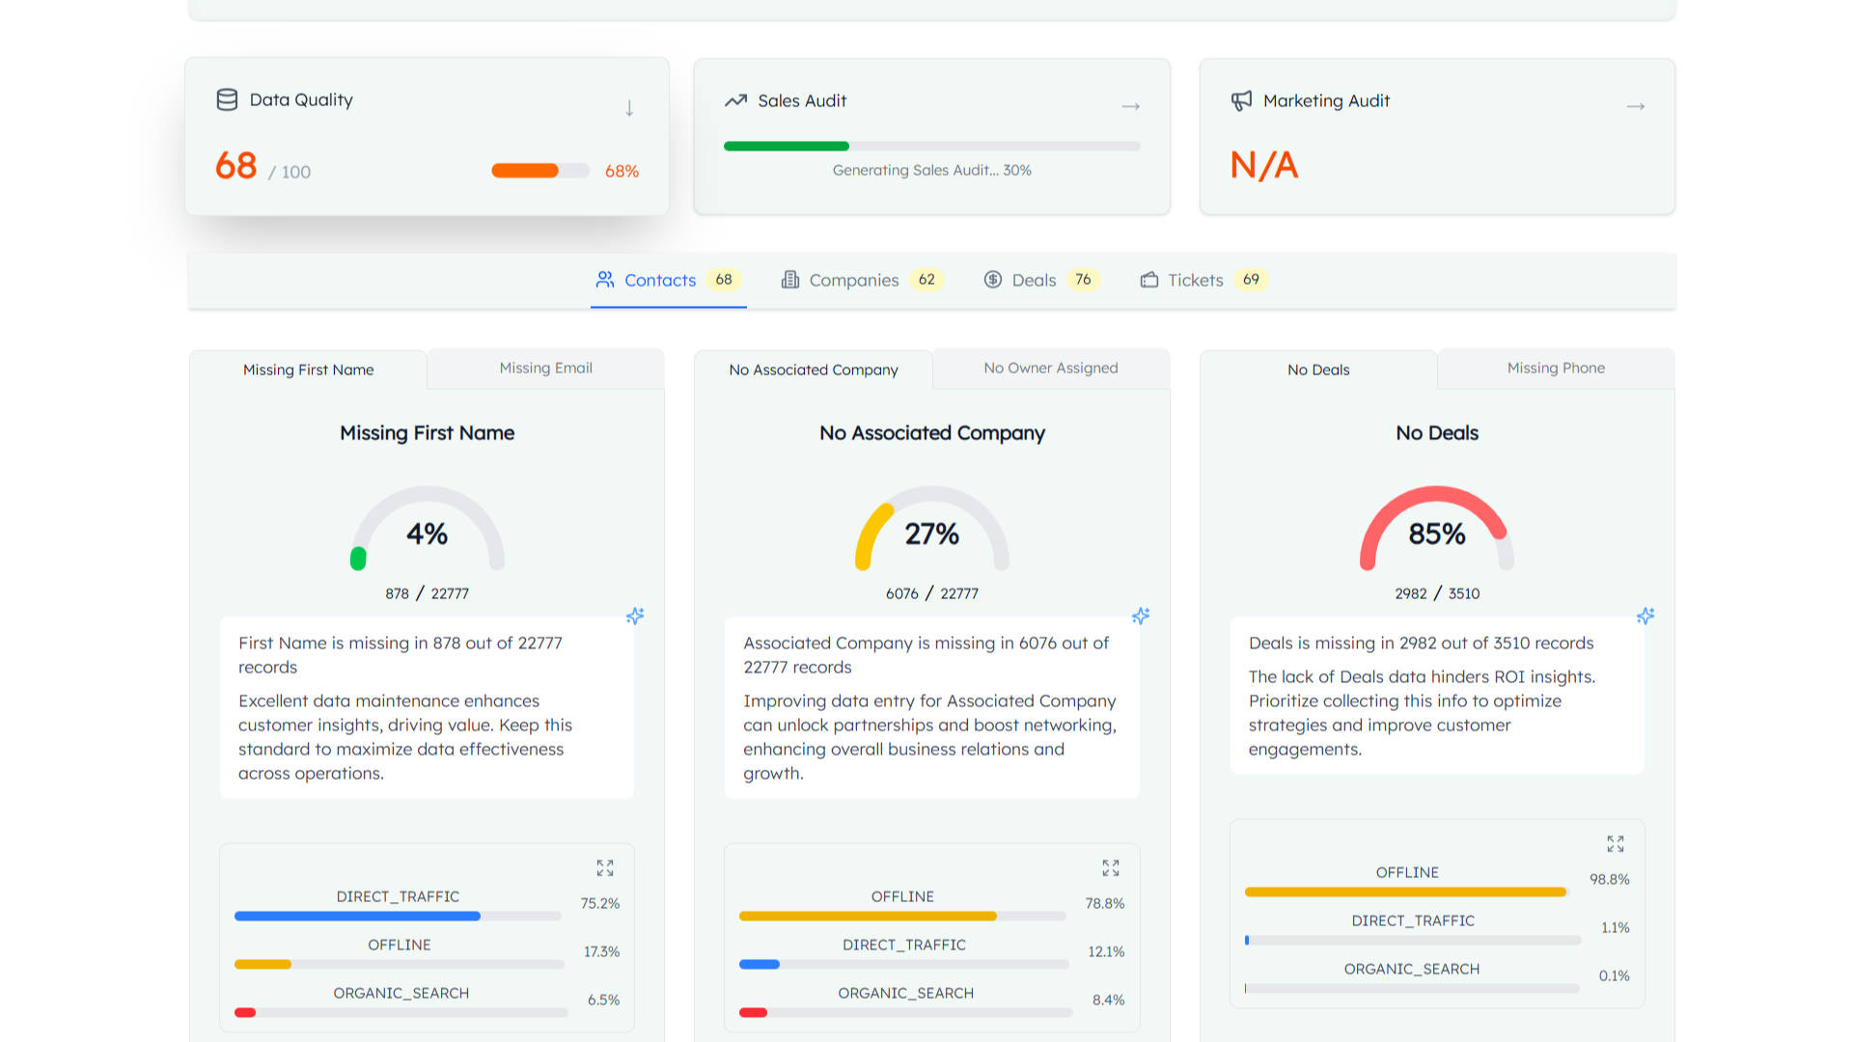1853x1042 pixels.
Task: Expand the No Deals source breakdown chart
Action: tap(1616, 844)
